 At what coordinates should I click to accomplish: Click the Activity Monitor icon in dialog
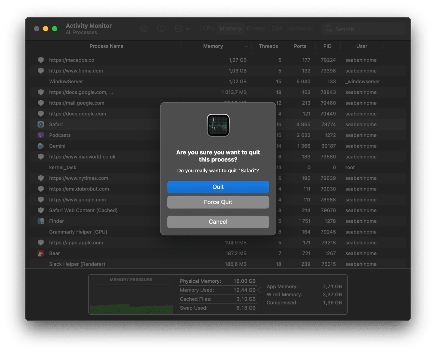point(218,125)
